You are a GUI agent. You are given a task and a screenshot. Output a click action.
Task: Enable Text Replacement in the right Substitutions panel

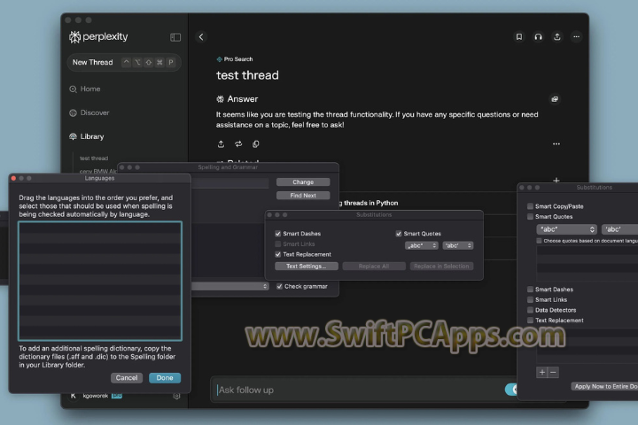pos(530,321)
